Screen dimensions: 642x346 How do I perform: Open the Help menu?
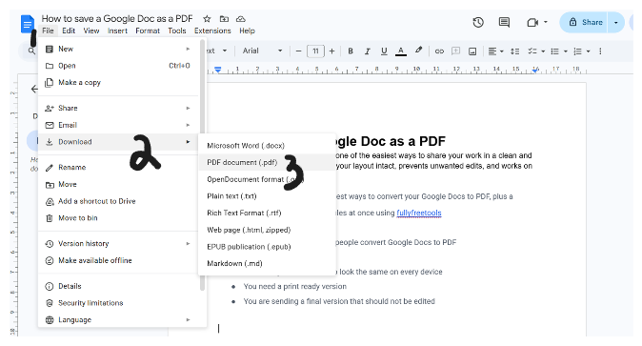click(247, 31)
